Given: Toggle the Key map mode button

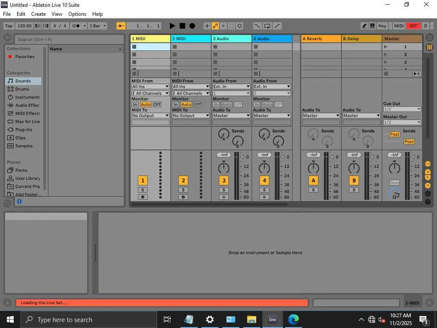Looking at the screenshot, I should (x=382, y=26).
